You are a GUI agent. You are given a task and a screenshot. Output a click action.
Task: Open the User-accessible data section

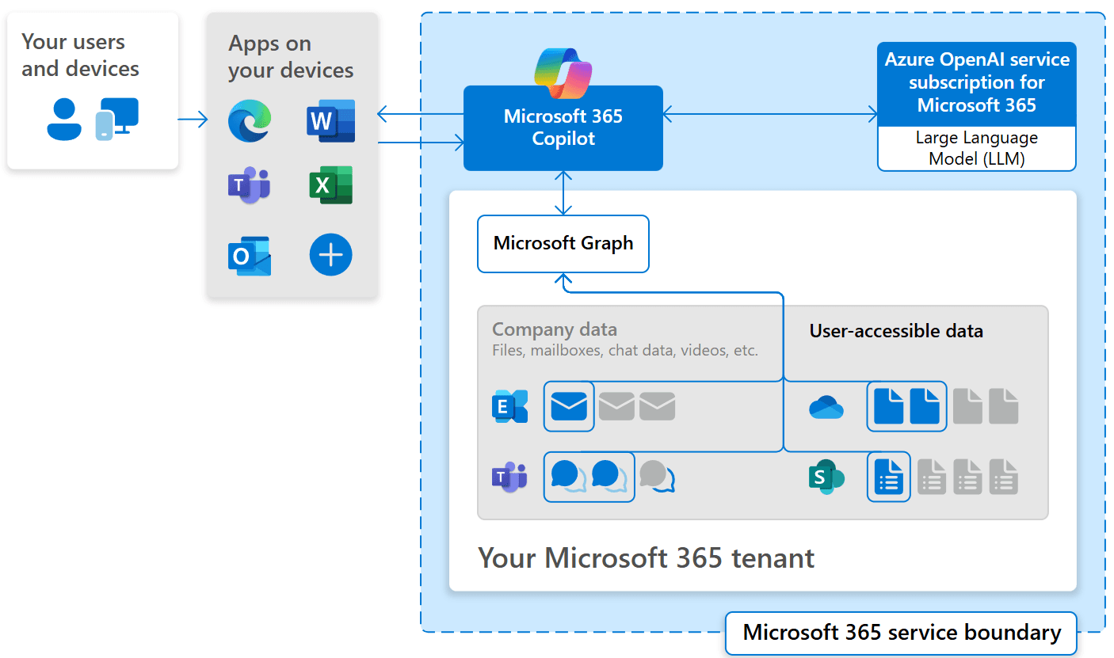tap(896, 331)
